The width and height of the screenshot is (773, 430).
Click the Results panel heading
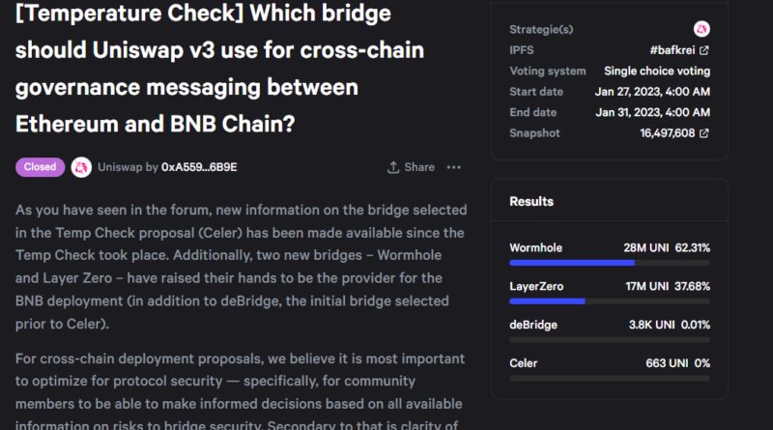(531, 202)
